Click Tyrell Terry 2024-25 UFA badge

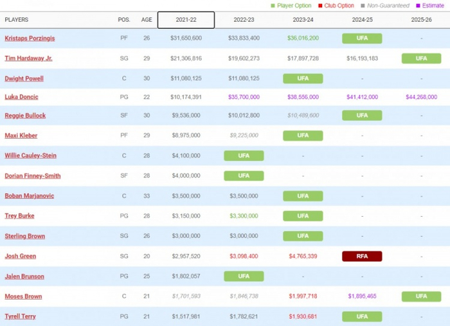362,316
